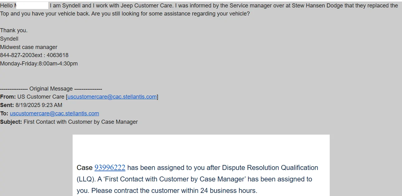This screenshot has width=402, height=196.
Task: Click the Midwest case manager signature line
Action: pos(29,47)
